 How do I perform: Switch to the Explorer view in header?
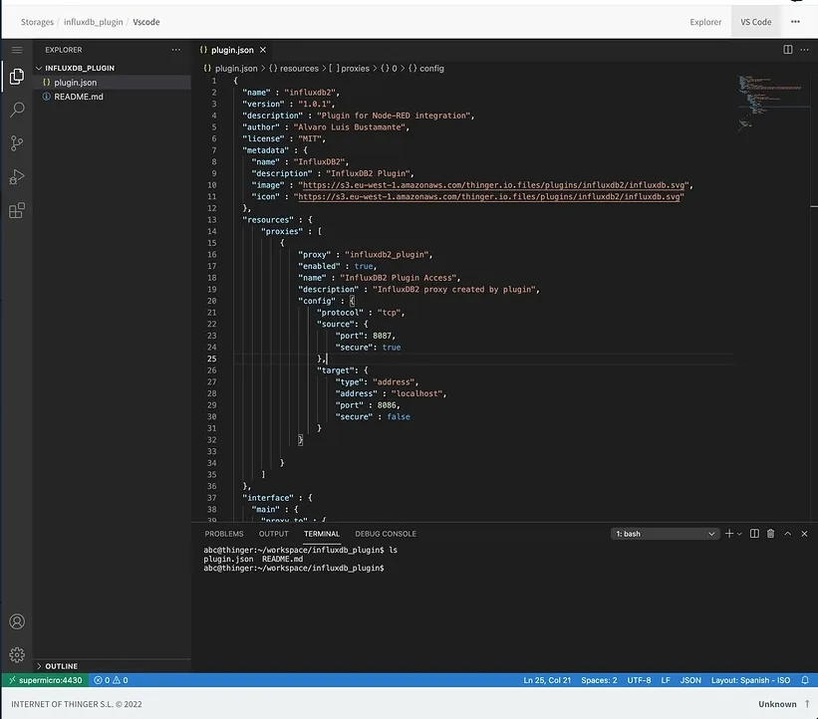[705, 22]
